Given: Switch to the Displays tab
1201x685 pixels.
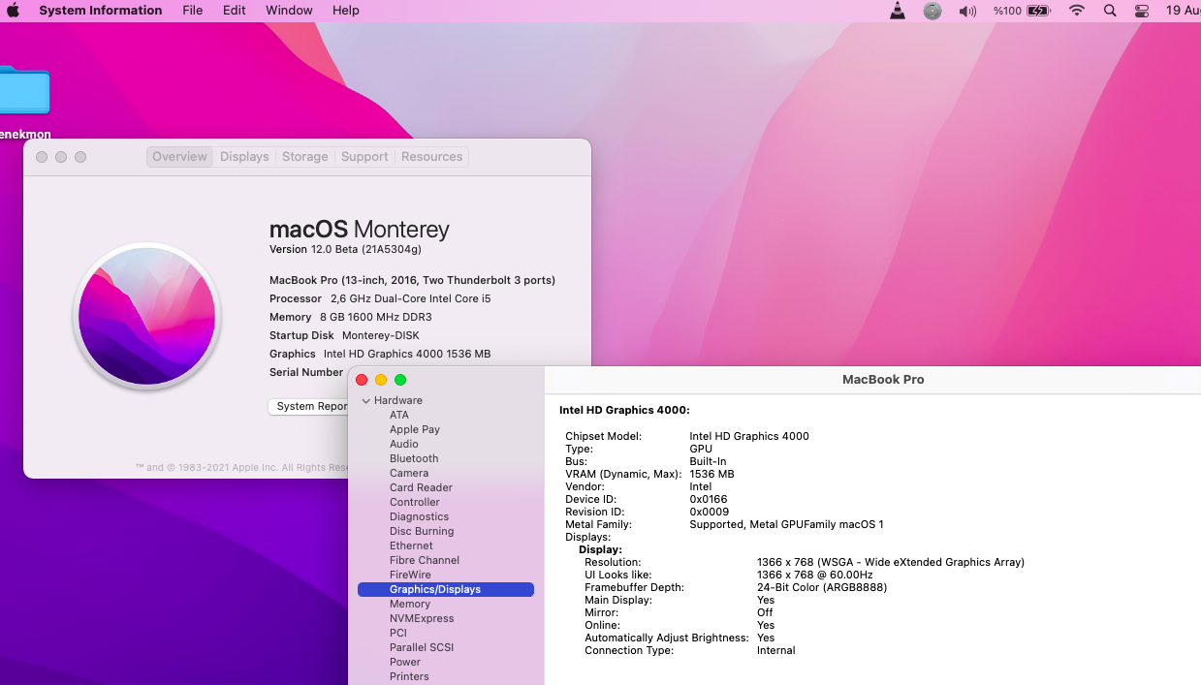Looking at the screenshot, I should coord(244,157).
